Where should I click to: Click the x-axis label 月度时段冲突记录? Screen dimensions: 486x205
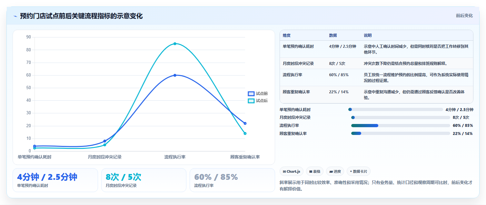pos(104,157)
